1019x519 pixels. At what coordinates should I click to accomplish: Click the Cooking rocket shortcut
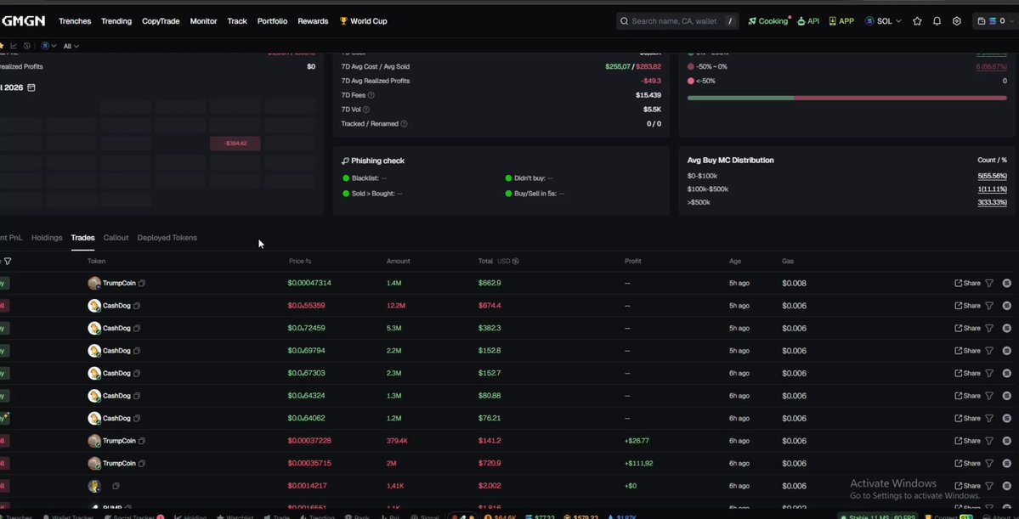[769, 20]
